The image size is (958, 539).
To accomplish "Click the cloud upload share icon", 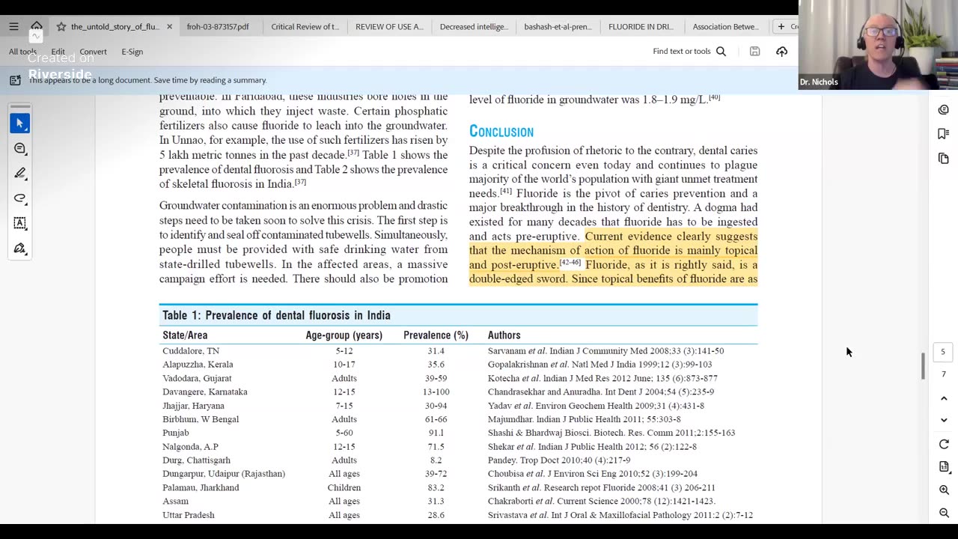I will (x=781, y=51).
